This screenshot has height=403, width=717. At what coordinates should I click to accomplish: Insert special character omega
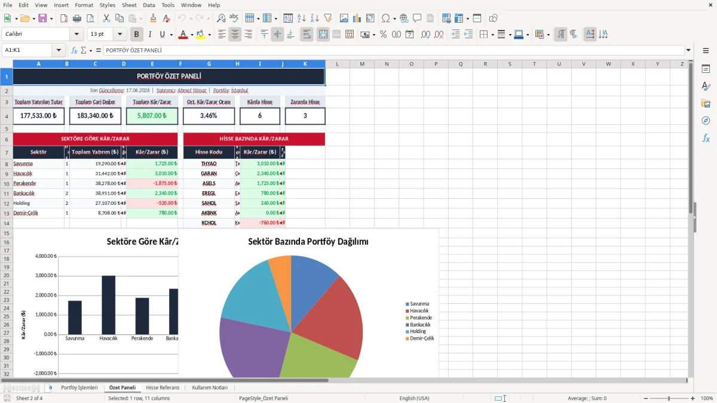pos(385,19)
